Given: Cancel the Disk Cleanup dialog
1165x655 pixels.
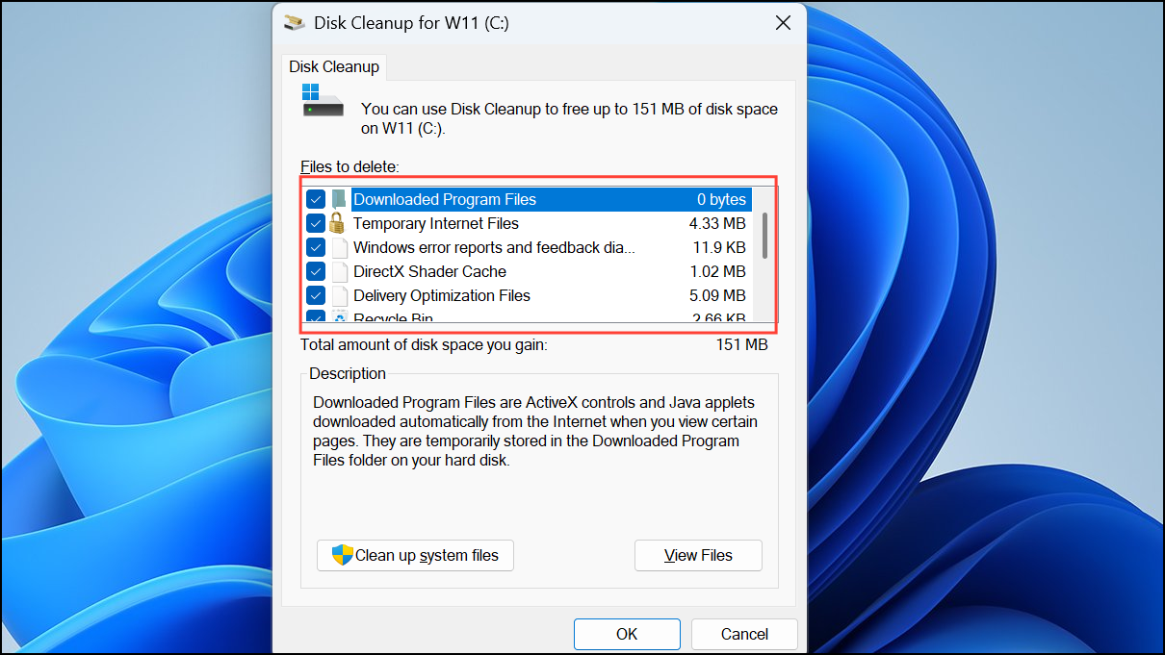Looking at the screenshot, I should click(x=744, y=634).
